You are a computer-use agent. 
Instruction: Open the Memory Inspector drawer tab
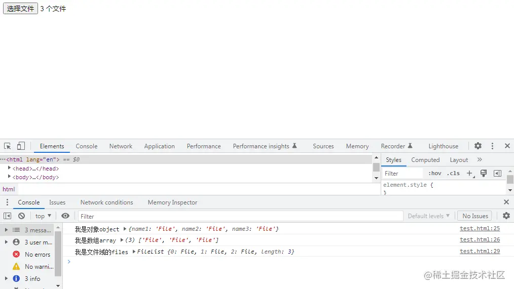[x=172, y=202]
